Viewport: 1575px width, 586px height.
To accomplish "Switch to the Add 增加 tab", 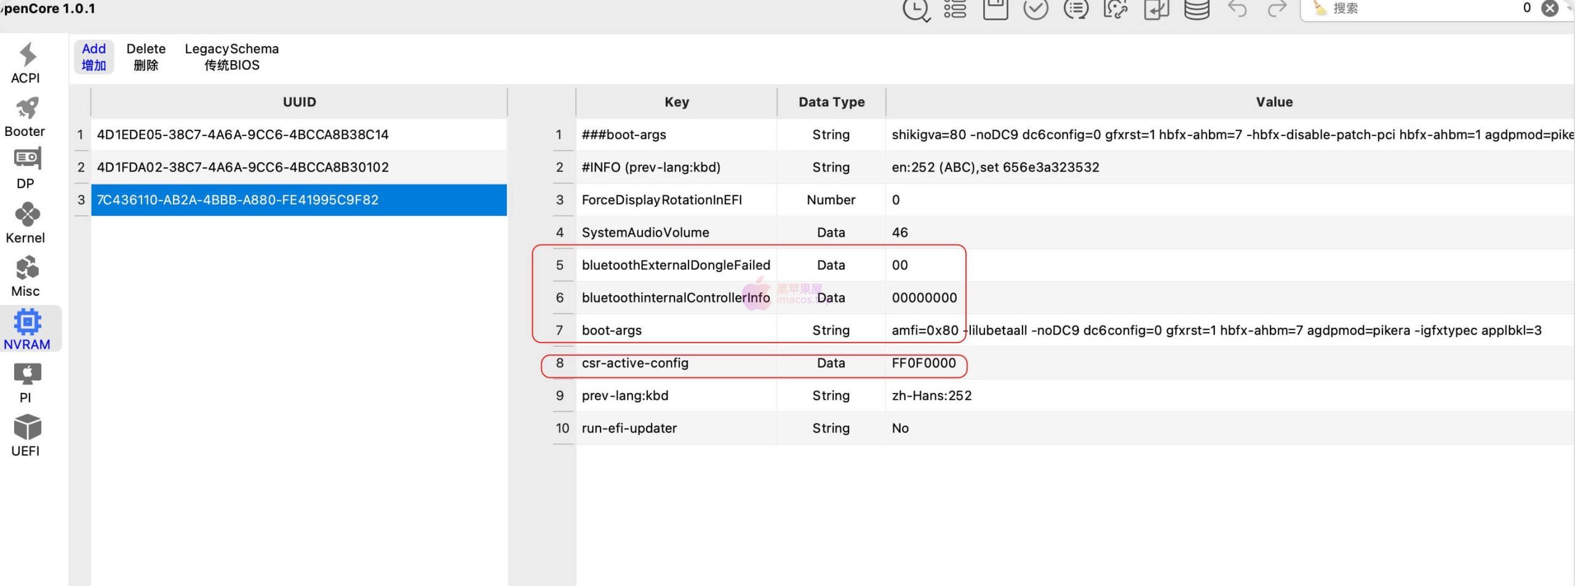I will coord(94,57).
